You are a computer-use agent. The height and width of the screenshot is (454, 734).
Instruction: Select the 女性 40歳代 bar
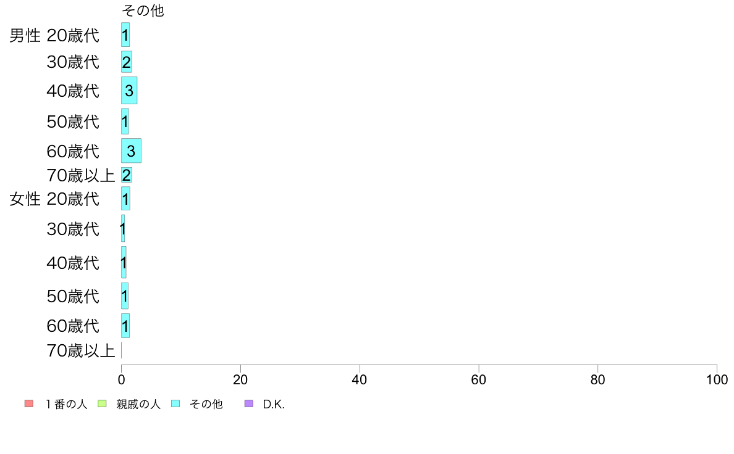pyautogui.click(x=124, y=262)
